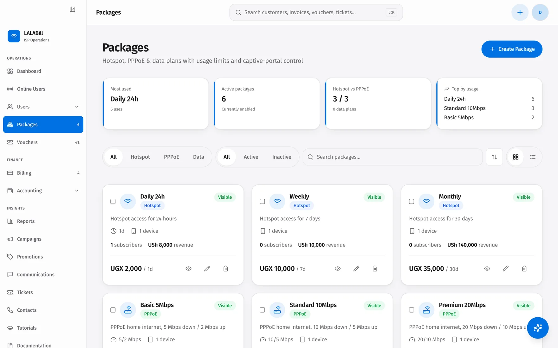Collapse the sidebar panel icon
The image size is (558, 348).
click(72, 9)
